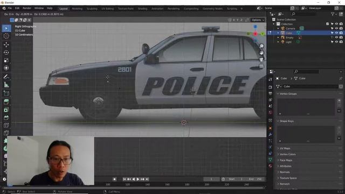Select the Add Cube tool
The height and width of the screenshot is (194, 345).
click(6, 93)
